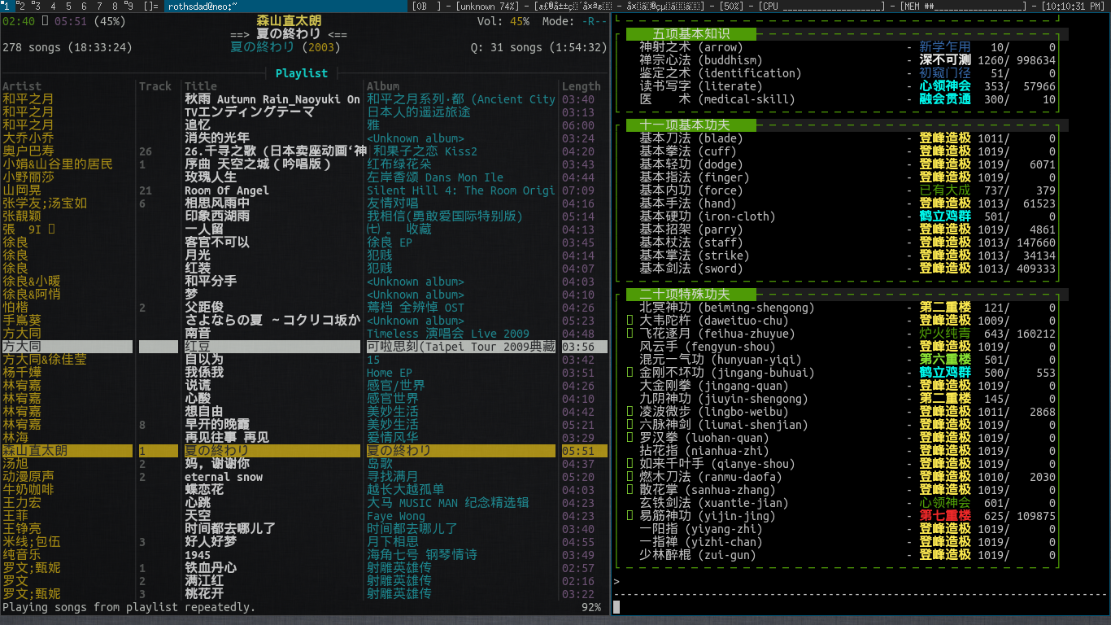Click the MUD command input cursor
Image resolution: width=1111 pixels, height=625 pixels.
tap(616, 607)
